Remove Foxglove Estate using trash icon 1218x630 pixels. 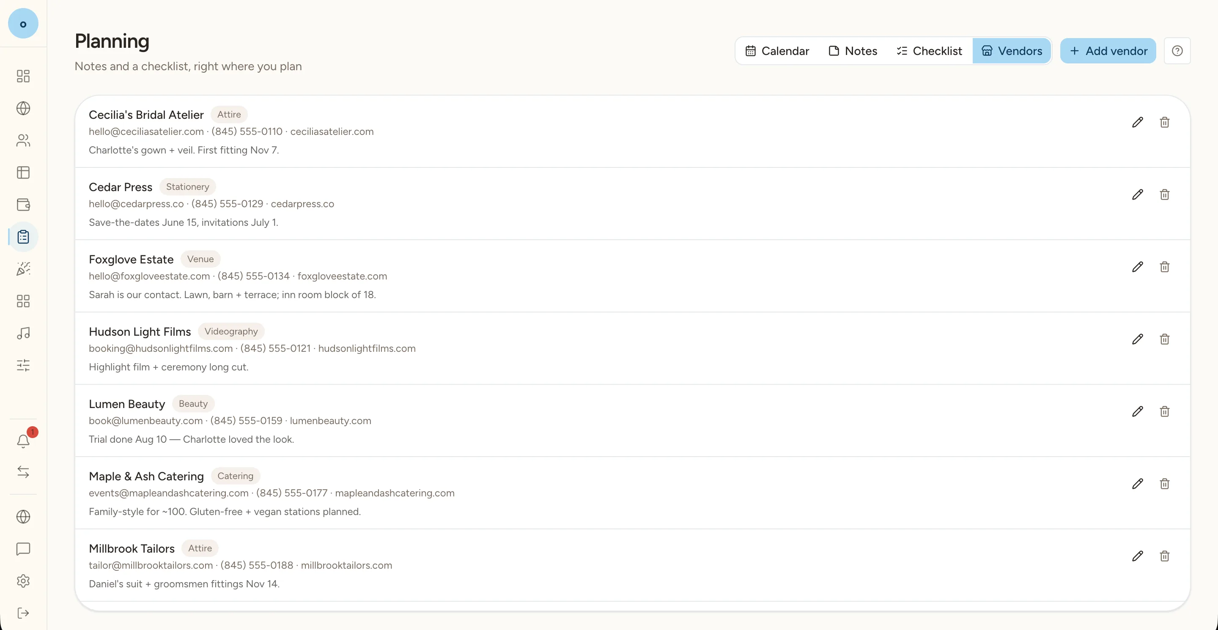(1165, 267)
